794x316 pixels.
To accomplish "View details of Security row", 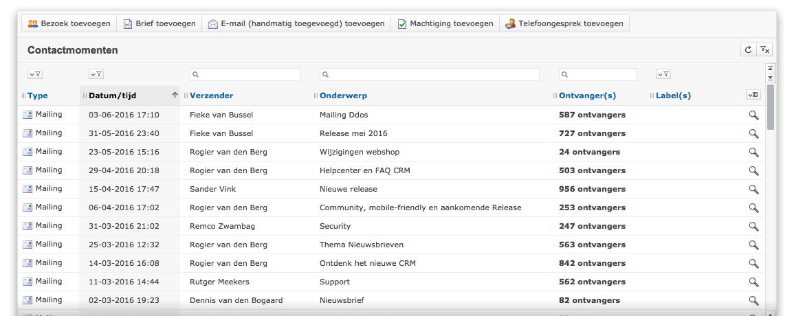I will [754, 227].
